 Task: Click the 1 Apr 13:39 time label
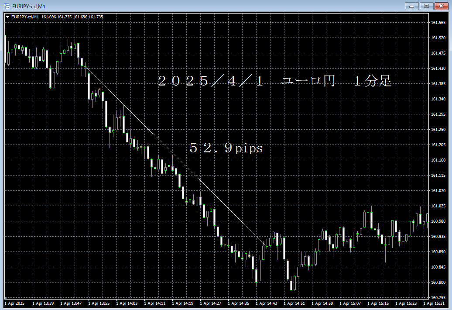click(43, 303)
